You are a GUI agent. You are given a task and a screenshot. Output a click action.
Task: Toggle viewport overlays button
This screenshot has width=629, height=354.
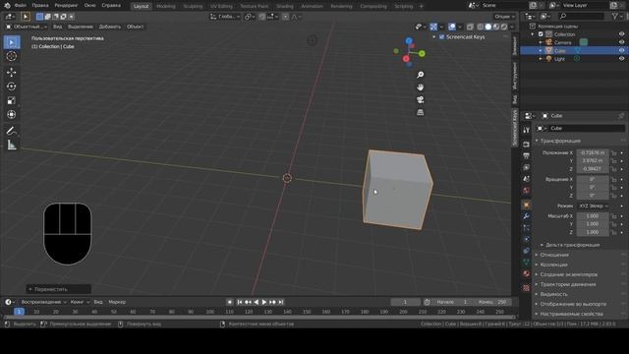pyautogui.click(x=452, y=27)
